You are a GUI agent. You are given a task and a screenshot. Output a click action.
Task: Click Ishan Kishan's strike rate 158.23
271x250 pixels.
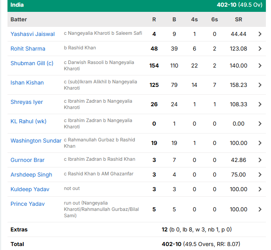[x=239, y=85]
